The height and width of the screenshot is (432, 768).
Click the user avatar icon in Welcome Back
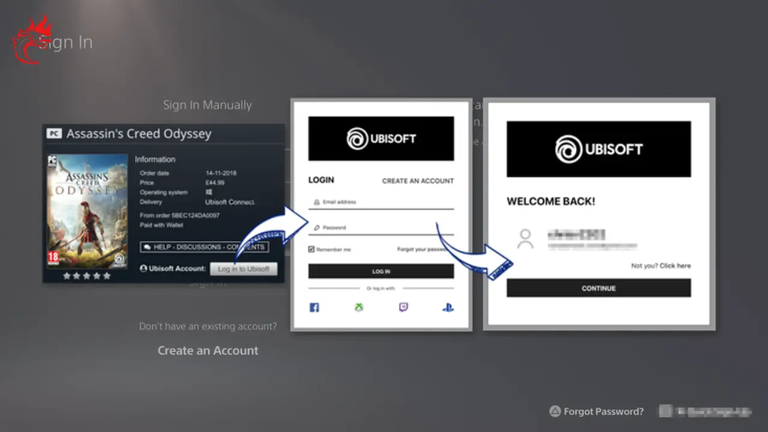click(x=525, y=239)
